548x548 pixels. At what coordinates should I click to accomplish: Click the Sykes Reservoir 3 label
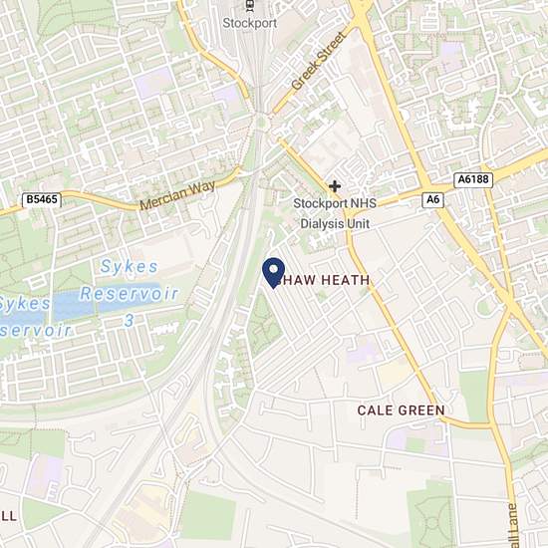tap(130, 293)
